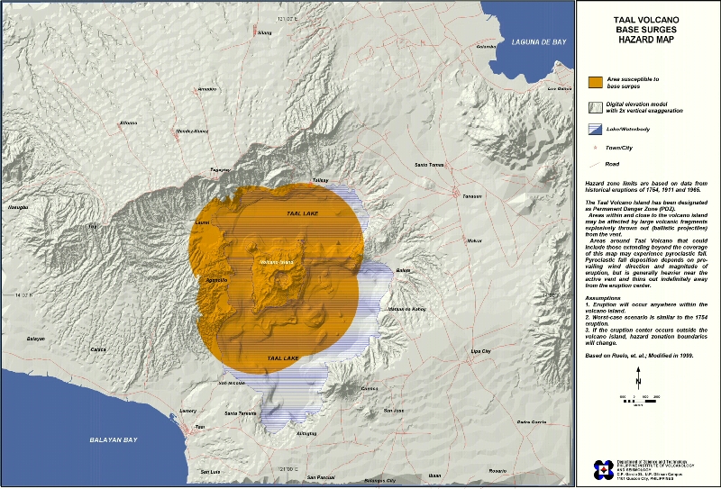Select the Balayan Bay label
The height and width of the screenshot is (489, 721).
point(114,439)
